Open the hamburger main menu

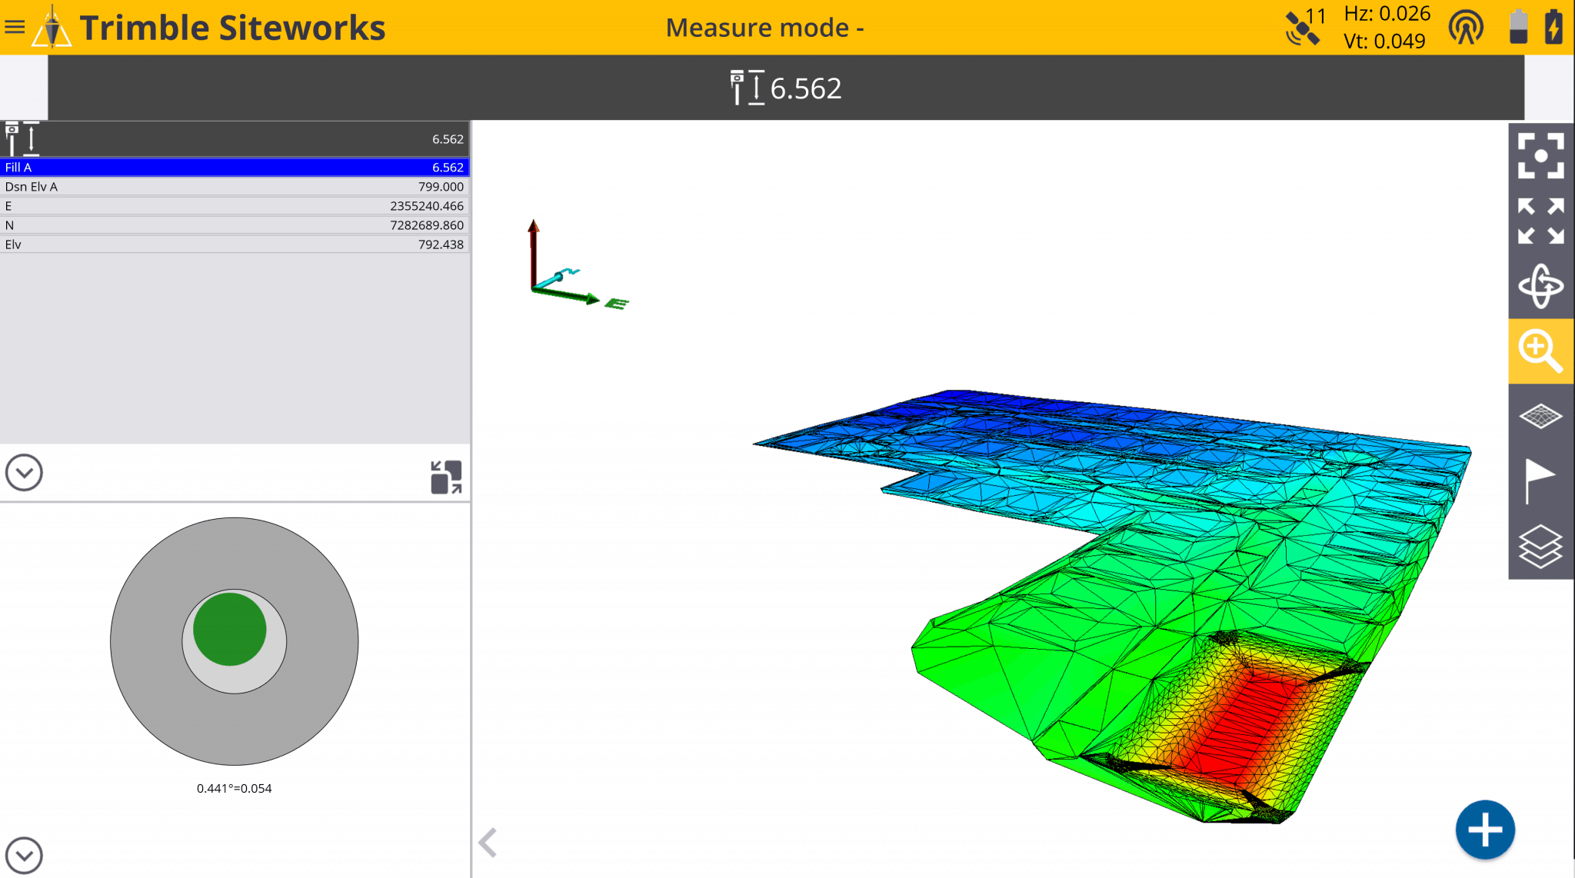[15, 25]
